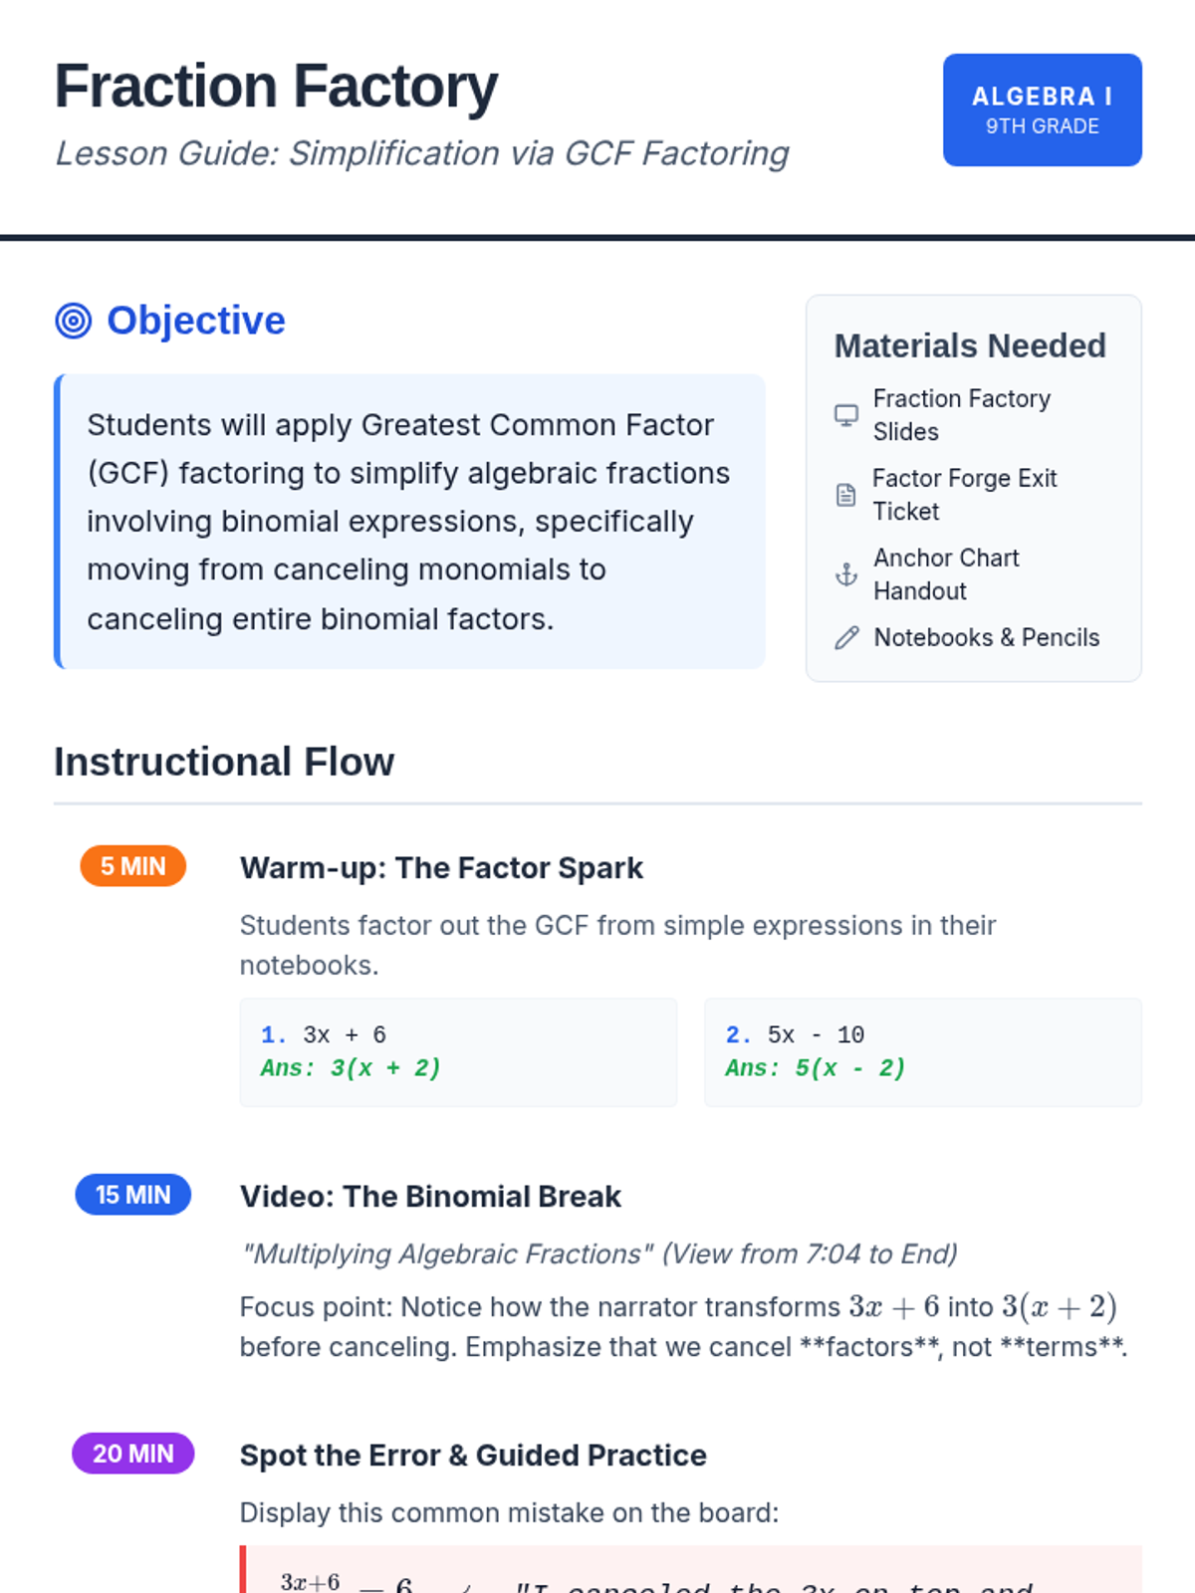Viewport: 1195px width, 1593px height.
Task: Click Video: The Binomial Break heading
Action: 430,1197
